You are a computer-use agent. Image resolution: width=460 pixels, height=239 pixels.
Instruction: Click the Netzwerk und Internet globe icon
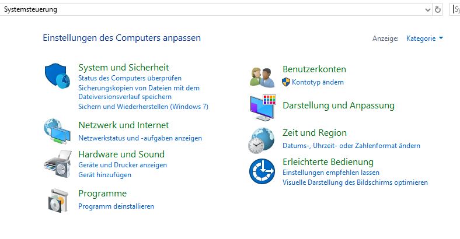click(57, 131)
